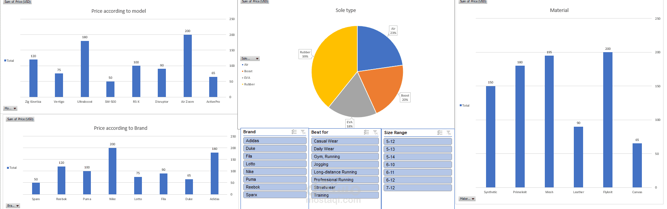The width and height of the screenshot is (667, 209).
Task: Open the Sole type field filter dropdown
Action: [x=250, y=59]
